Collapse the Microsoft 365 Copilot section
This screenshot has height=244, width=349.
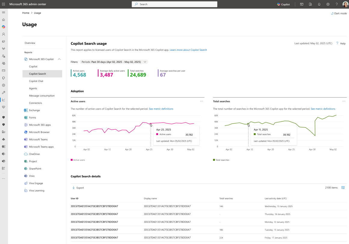pos(59,59)
